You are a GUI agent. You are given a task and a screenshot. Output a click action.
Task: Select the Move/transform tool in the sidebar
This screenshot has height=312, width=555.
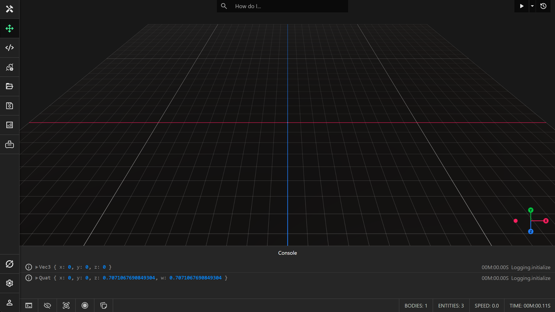pos(9,28)
